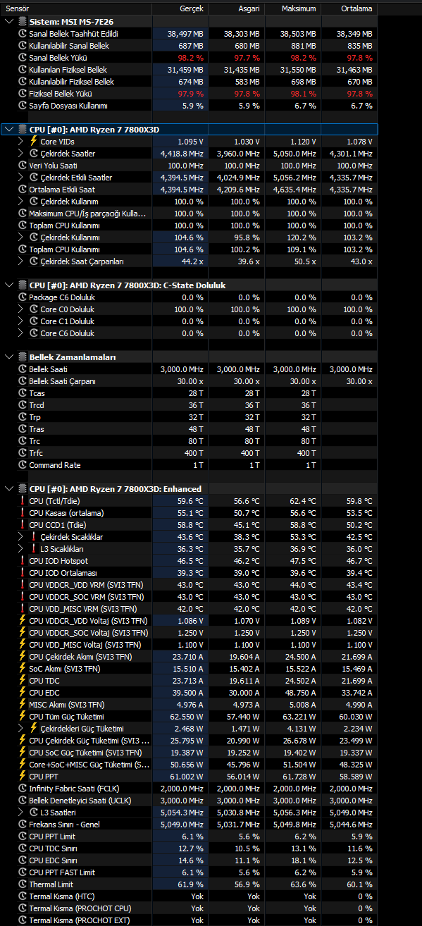Click the lightning icon beside SoC Akımı

coord(22,669)
